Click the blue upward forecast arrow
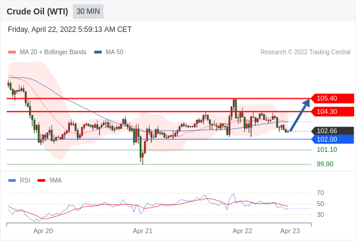This screenshot has width=356, height=241. (x=300, y=115)
